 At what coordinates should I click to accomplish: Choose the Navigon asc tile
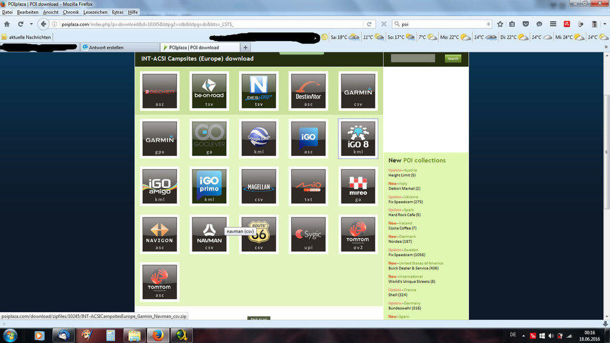160,234
